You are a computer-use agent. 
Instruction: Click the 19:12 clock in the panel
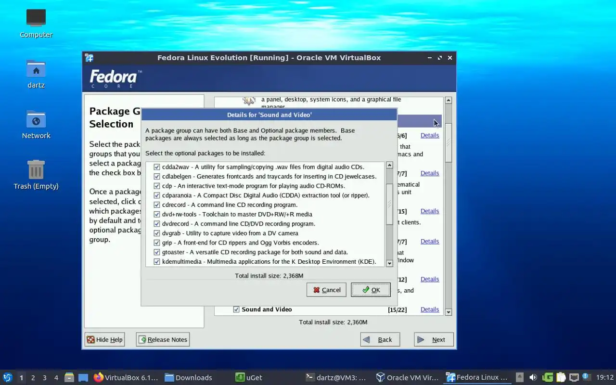(x=605, y=377)
